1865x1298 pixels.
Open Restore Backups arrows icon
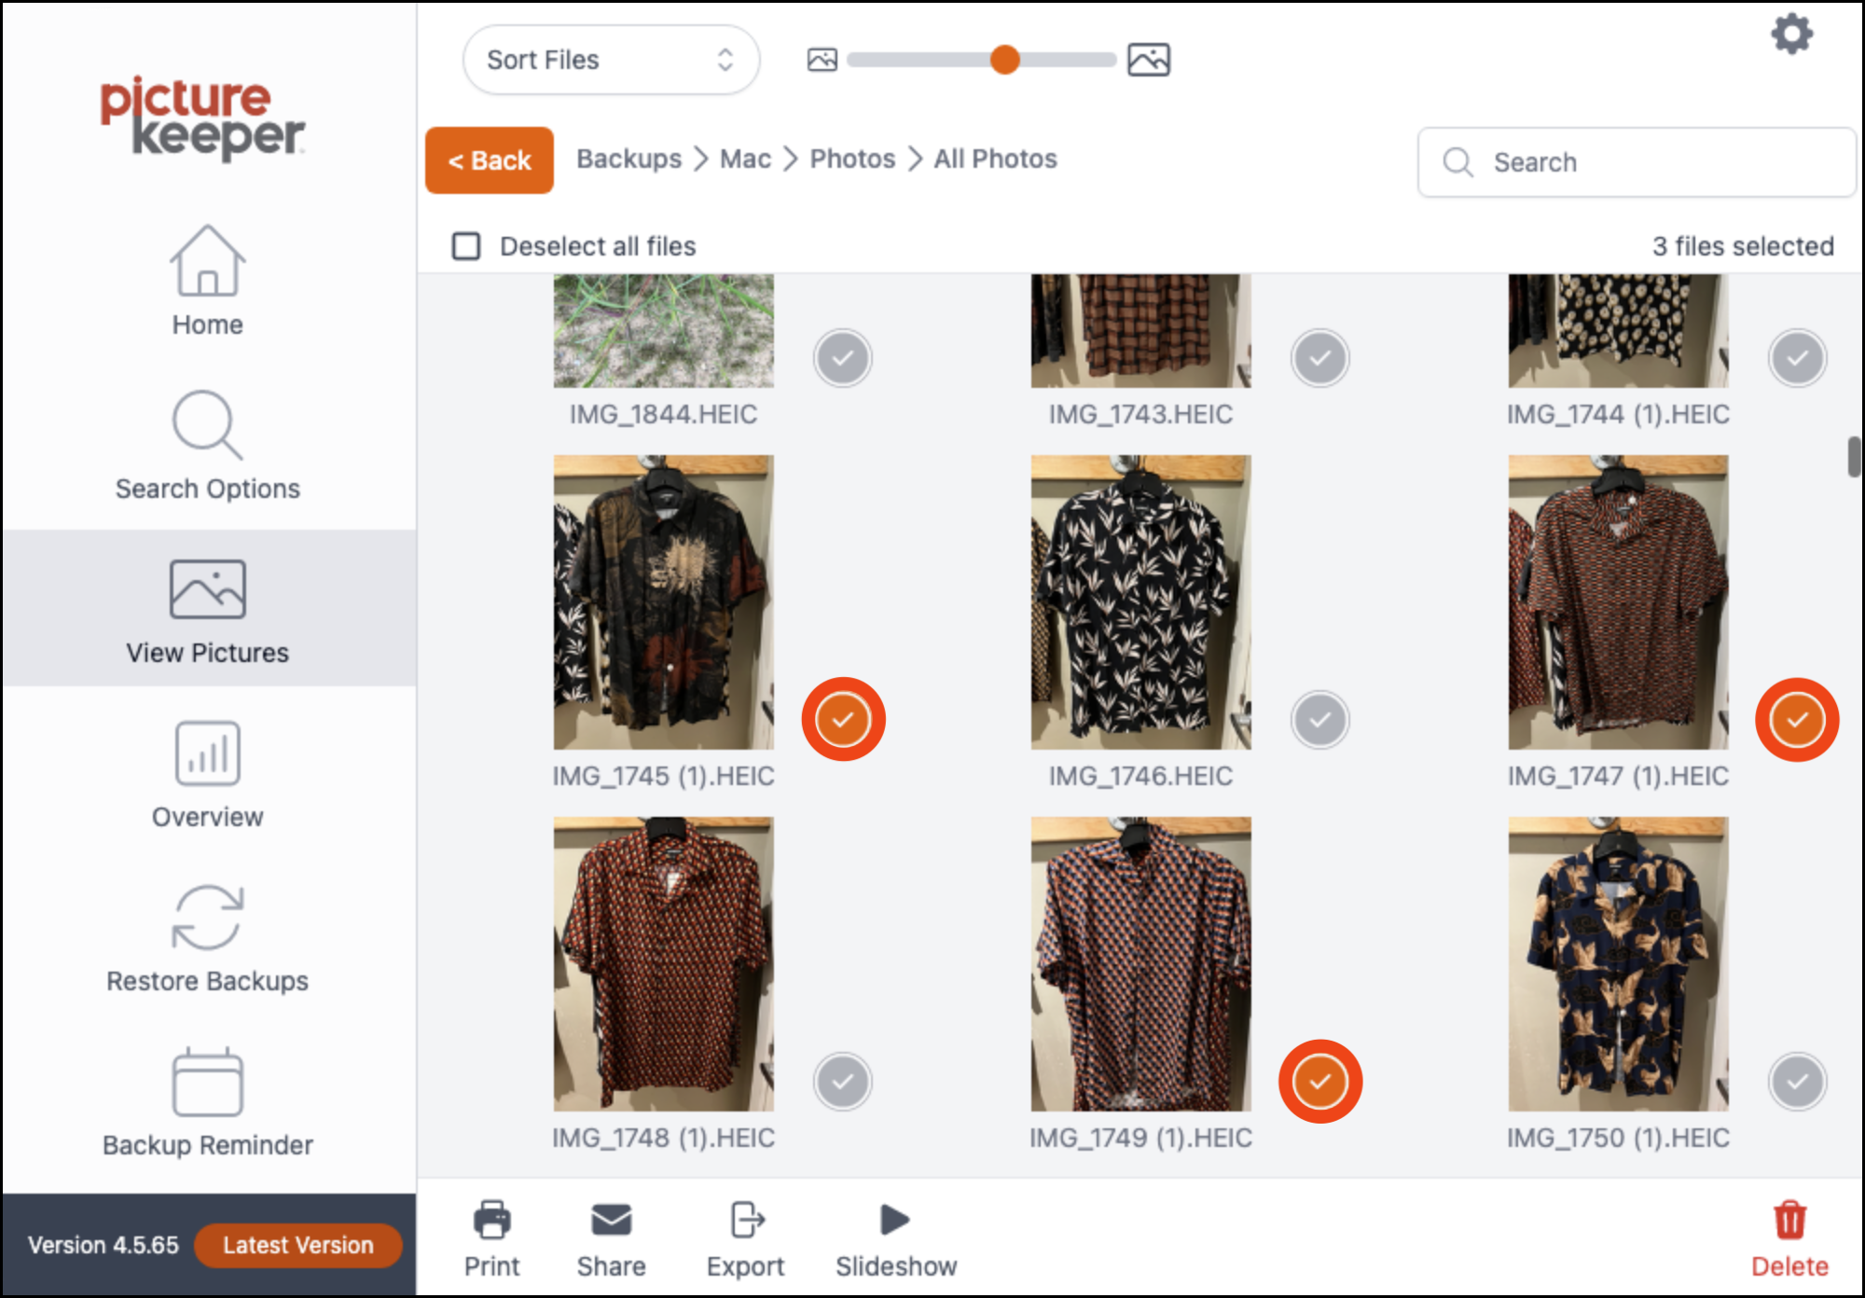(x=207, y=918)
